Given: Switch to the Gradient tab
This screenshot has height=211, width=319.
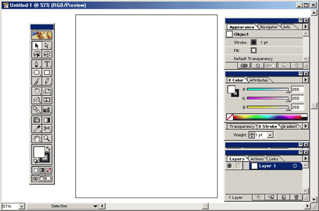Looking at the screenshot, I should (x=289, y=126).
